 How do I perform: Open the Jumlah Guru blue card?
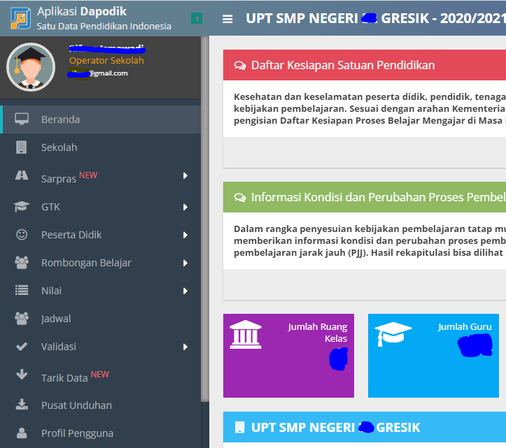click(433, 356)
